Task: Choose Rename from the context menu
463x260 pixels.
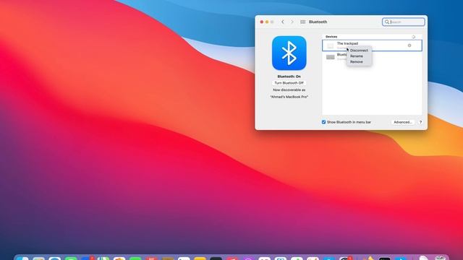Action: click(x=357, y=56)
